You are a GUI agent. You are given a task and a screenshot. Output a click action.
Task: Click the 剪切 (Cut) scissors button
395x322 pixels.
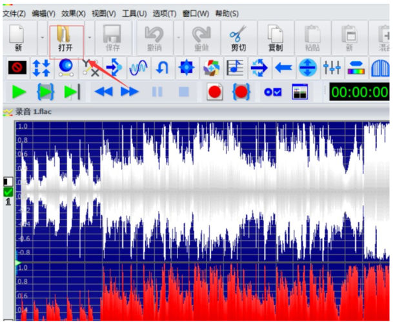(239, 39)
